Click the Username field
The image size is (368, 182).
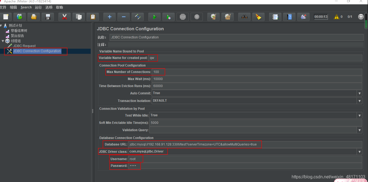245,159
